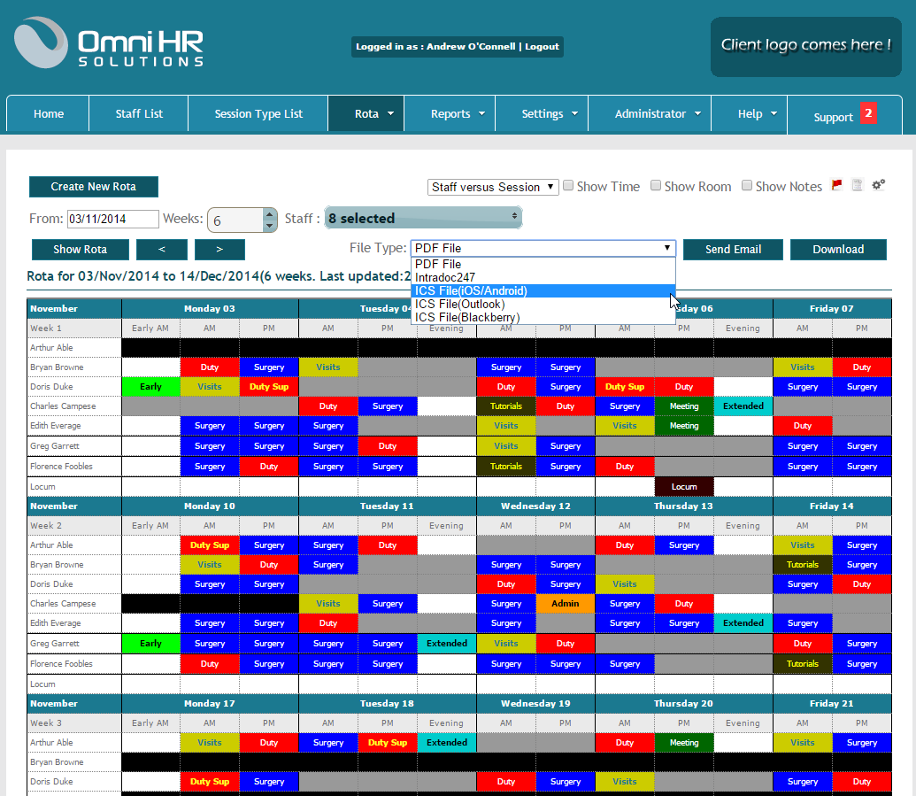Screen dimensions: 916x796
Task: Click the document sheet icon beside the flag
Action: point(858,185)
